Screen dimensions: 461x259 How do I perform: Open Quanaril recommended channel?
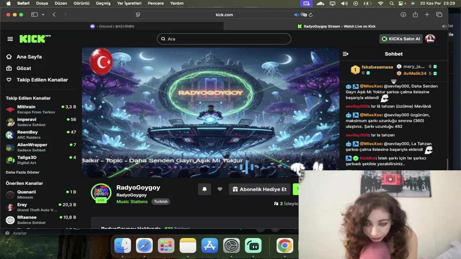tap(41, 194)
